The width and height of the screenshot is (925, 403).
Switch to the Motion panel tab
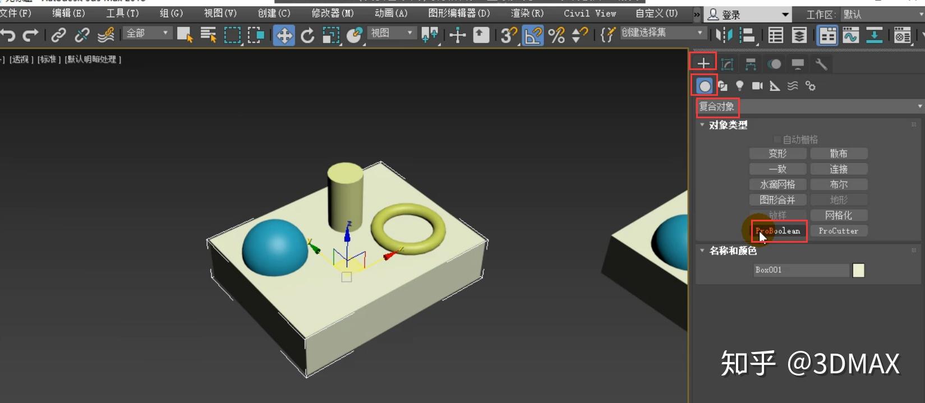774,64
